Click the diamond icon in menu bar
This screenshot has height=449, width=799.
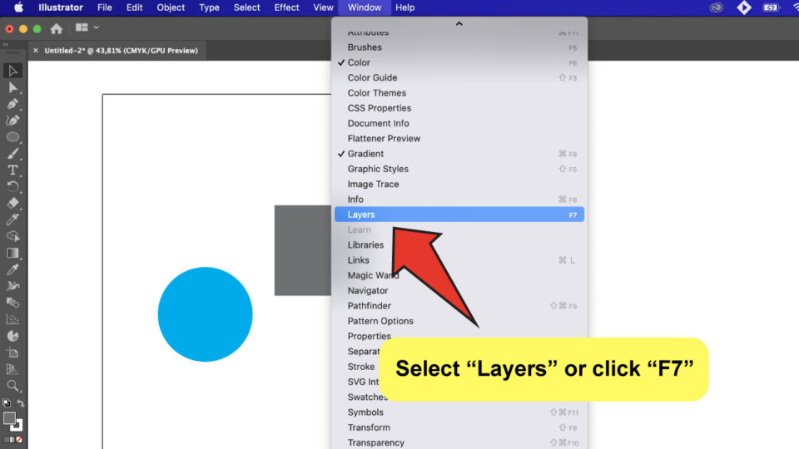(x=744, y=7)
